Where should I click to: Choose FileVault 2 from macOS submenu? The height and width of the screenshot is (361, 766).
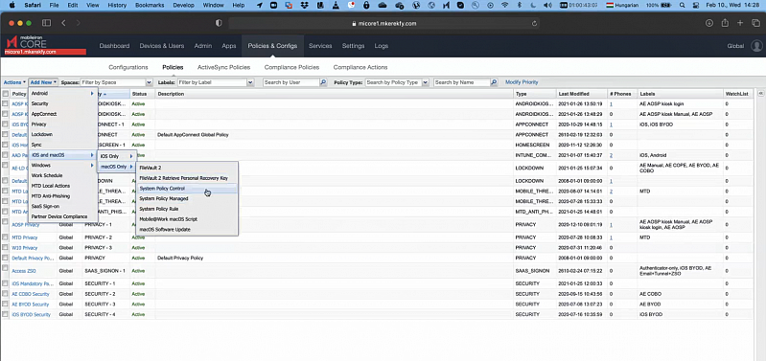187,168
